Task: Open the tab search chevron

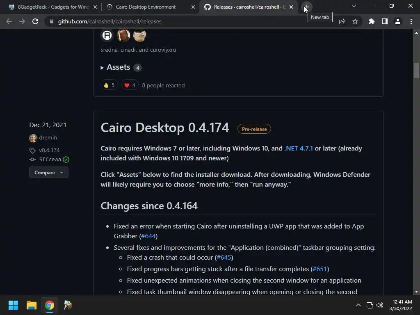Action: point(354,6)
